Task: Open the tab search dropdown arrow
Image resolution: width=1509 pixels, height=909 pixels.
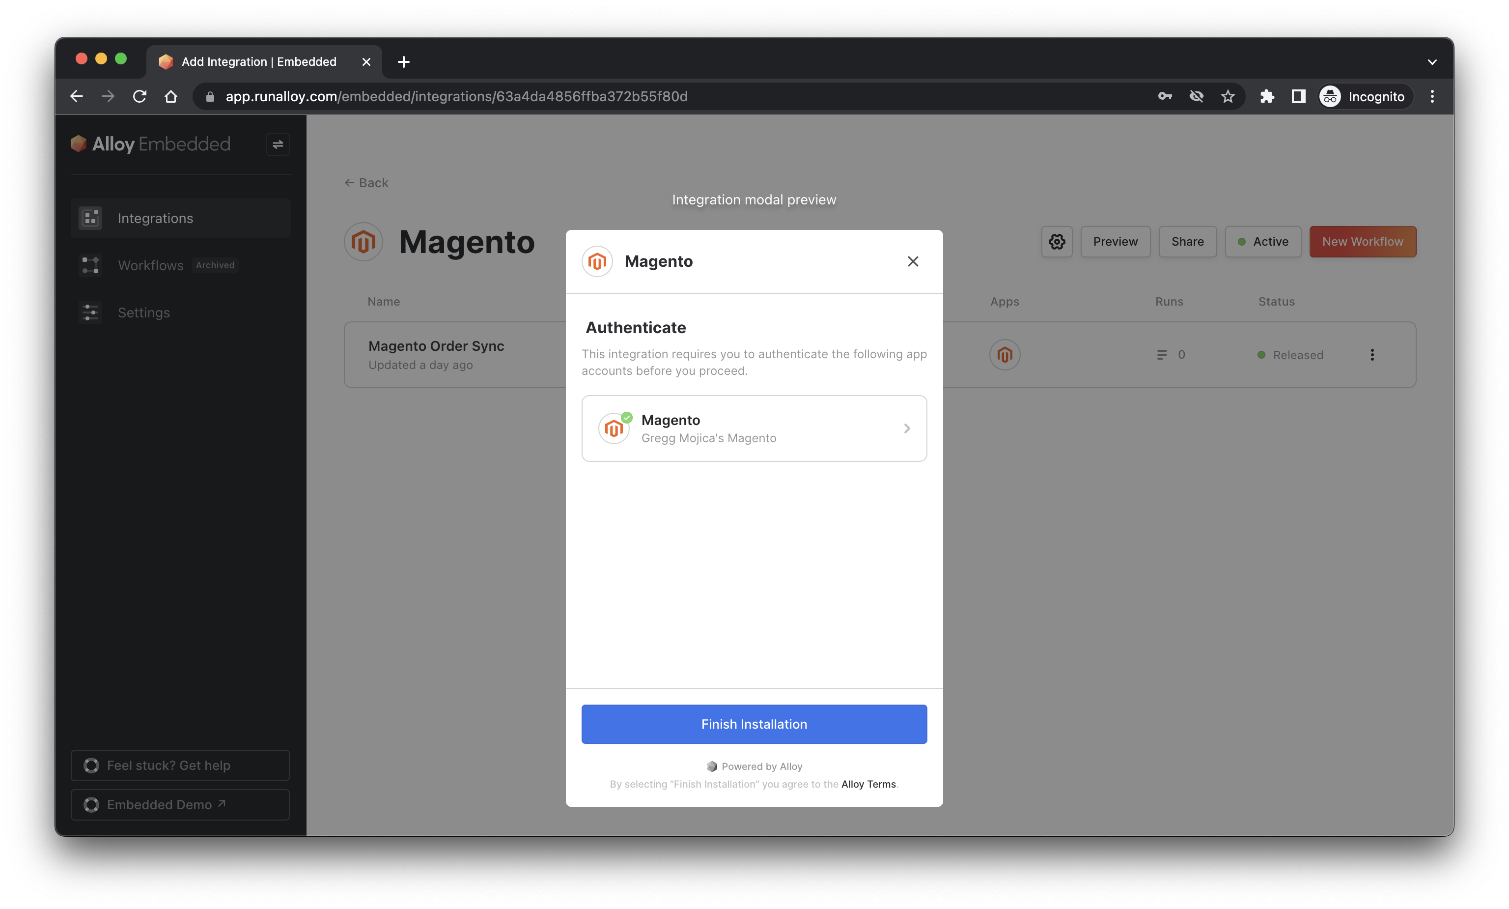Action: (x=1431, y=62)
